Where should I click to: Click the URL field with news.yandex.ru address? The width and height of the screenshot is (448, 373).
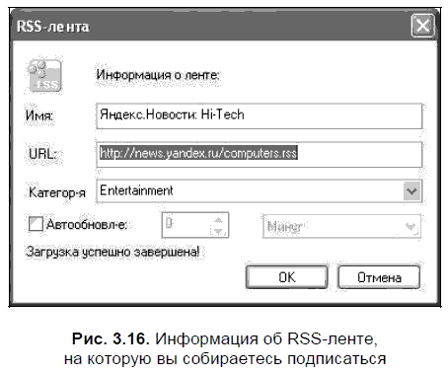[x=260, y=154]
